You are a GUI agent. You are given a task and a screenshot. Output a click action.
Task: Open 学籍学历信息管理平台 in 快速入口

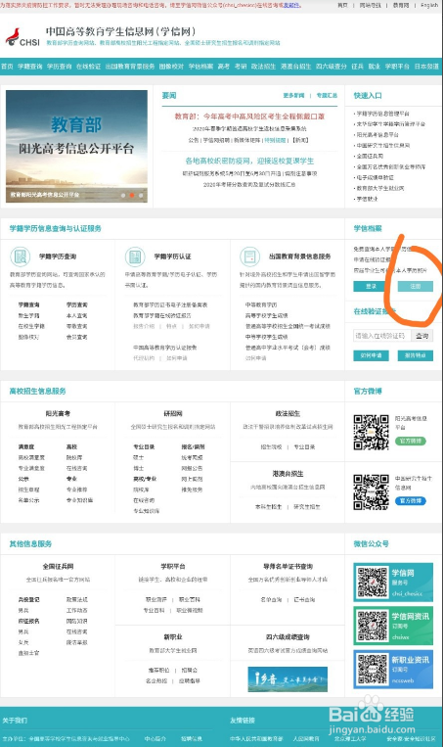point(383,114)
